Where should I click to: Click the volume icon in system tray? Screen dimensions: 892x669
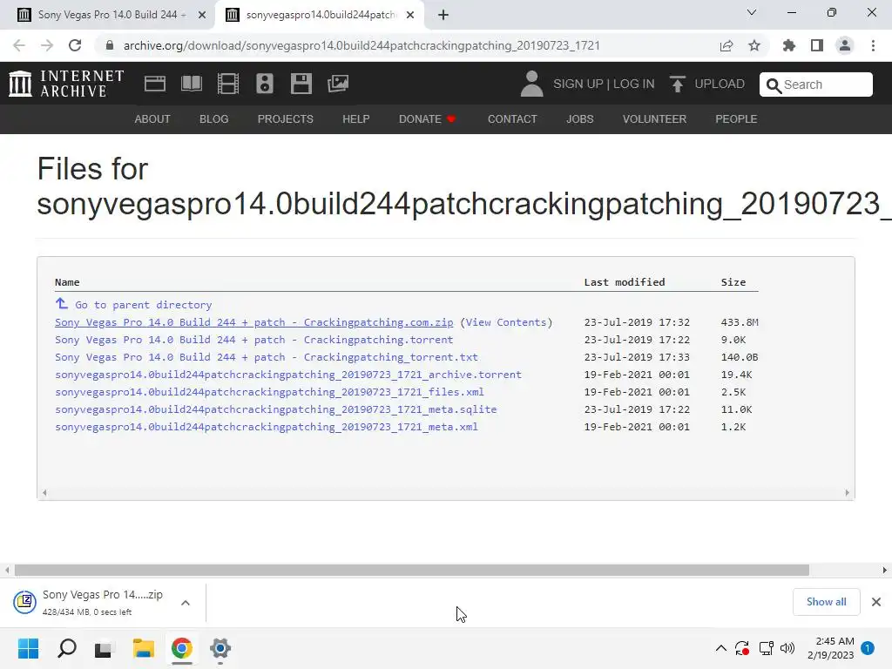point(787,648)
